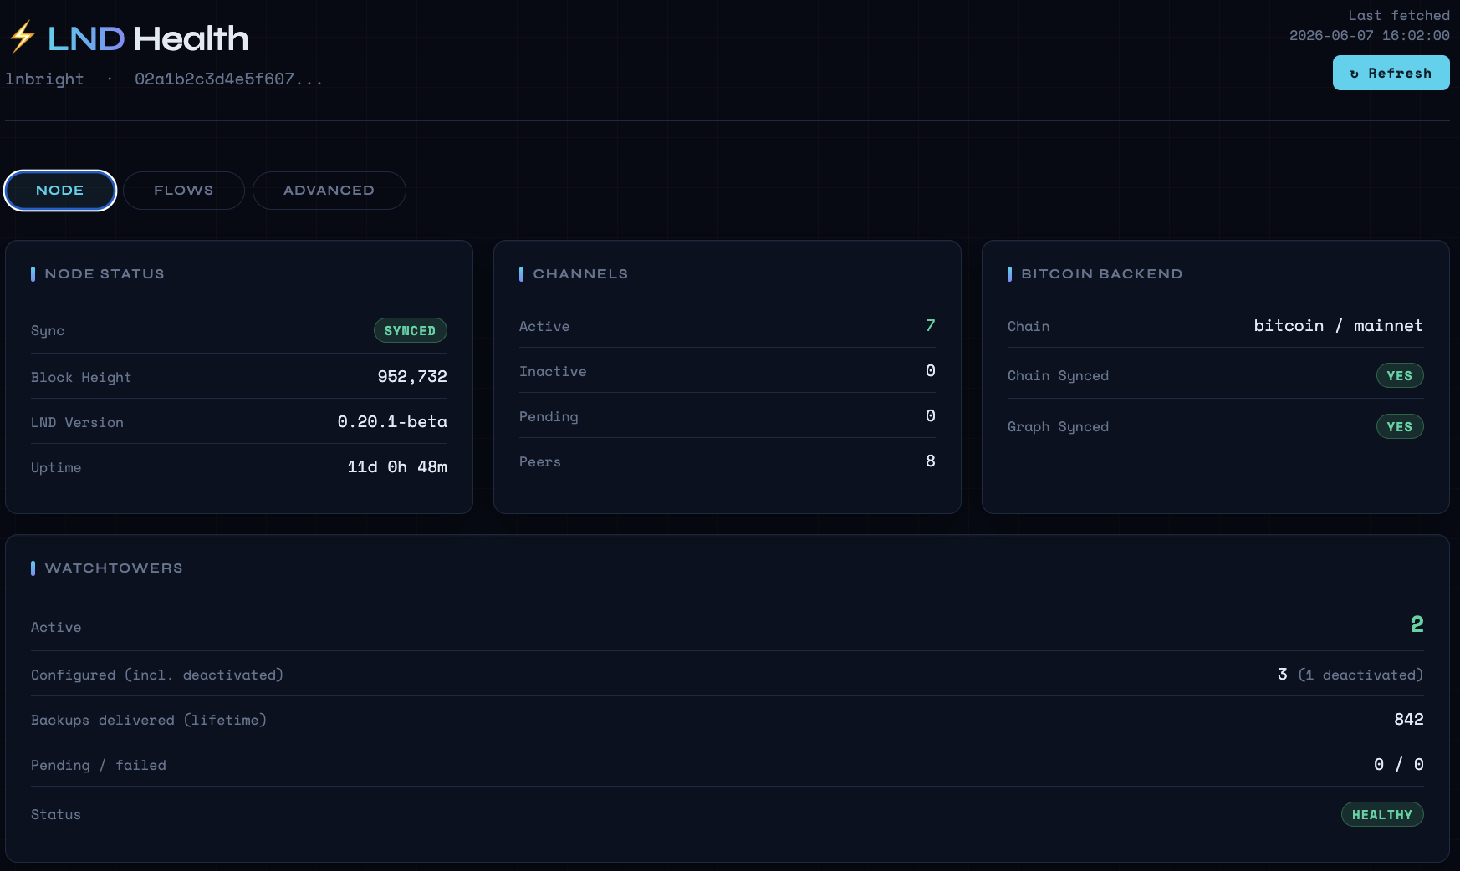The image size is (1460, 871).
Task: Click the NODE STATUS card heading
Action: [x=105, y=273]
